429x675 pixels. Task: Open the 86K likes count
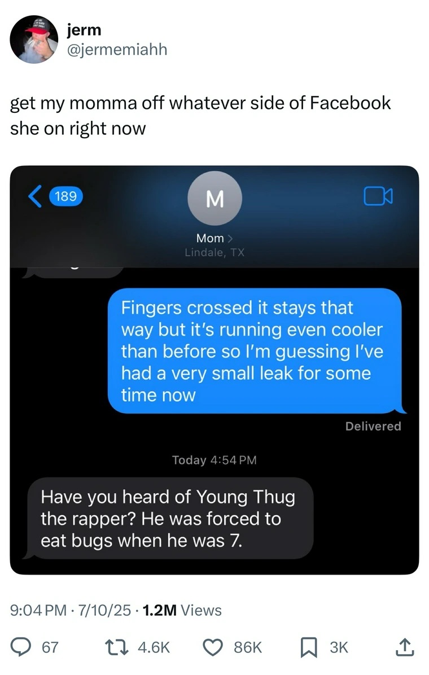248,647
